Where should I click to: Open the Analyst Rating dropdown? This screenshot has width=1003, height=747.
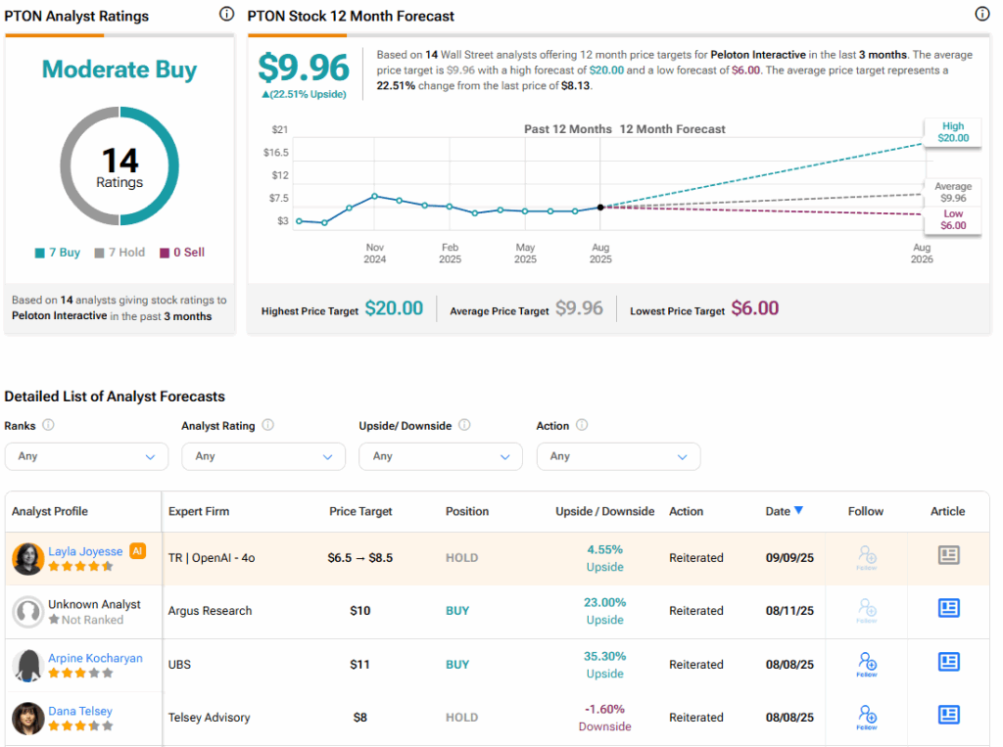click(x=263, y=456)
